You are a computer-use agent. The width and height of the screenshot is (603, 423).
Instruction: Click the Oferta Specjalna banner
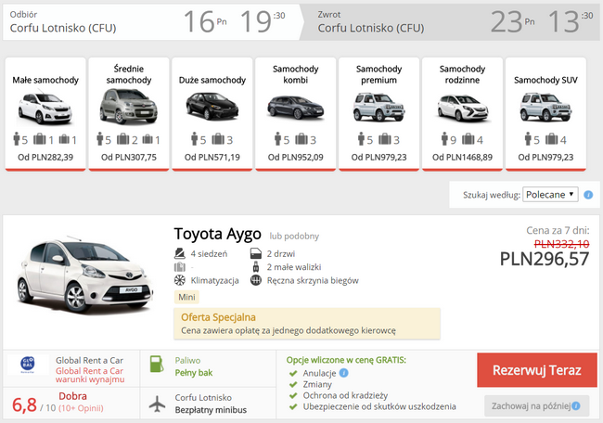[307, 324]
